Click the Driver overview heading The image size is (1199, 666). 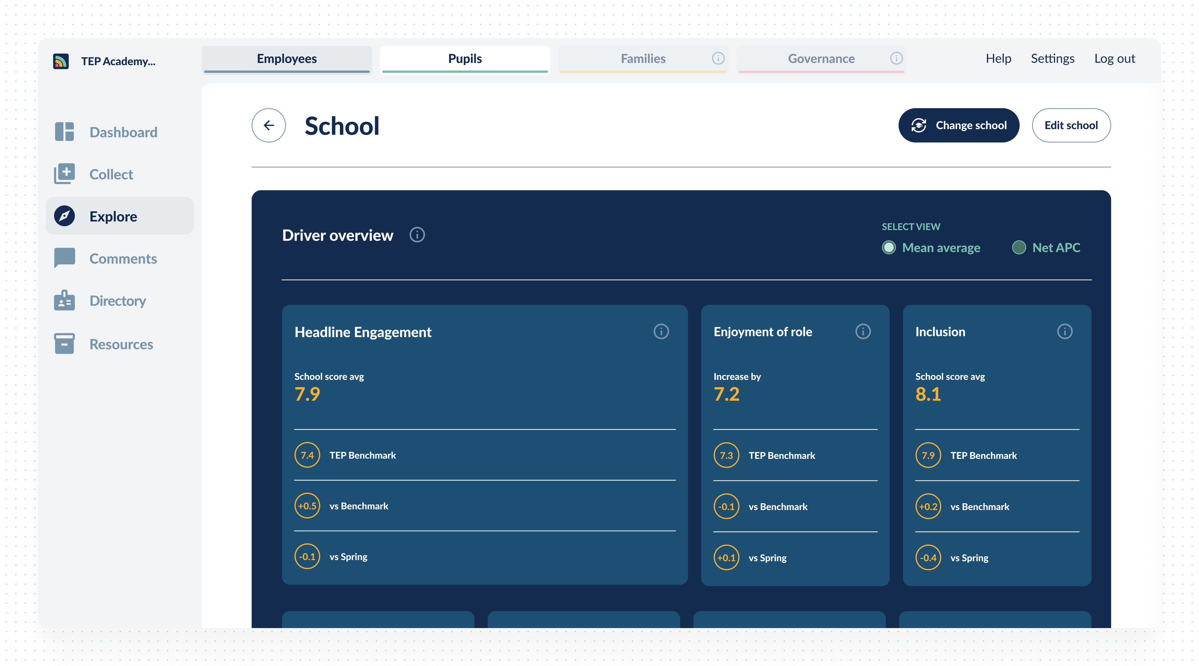[337, 235]
